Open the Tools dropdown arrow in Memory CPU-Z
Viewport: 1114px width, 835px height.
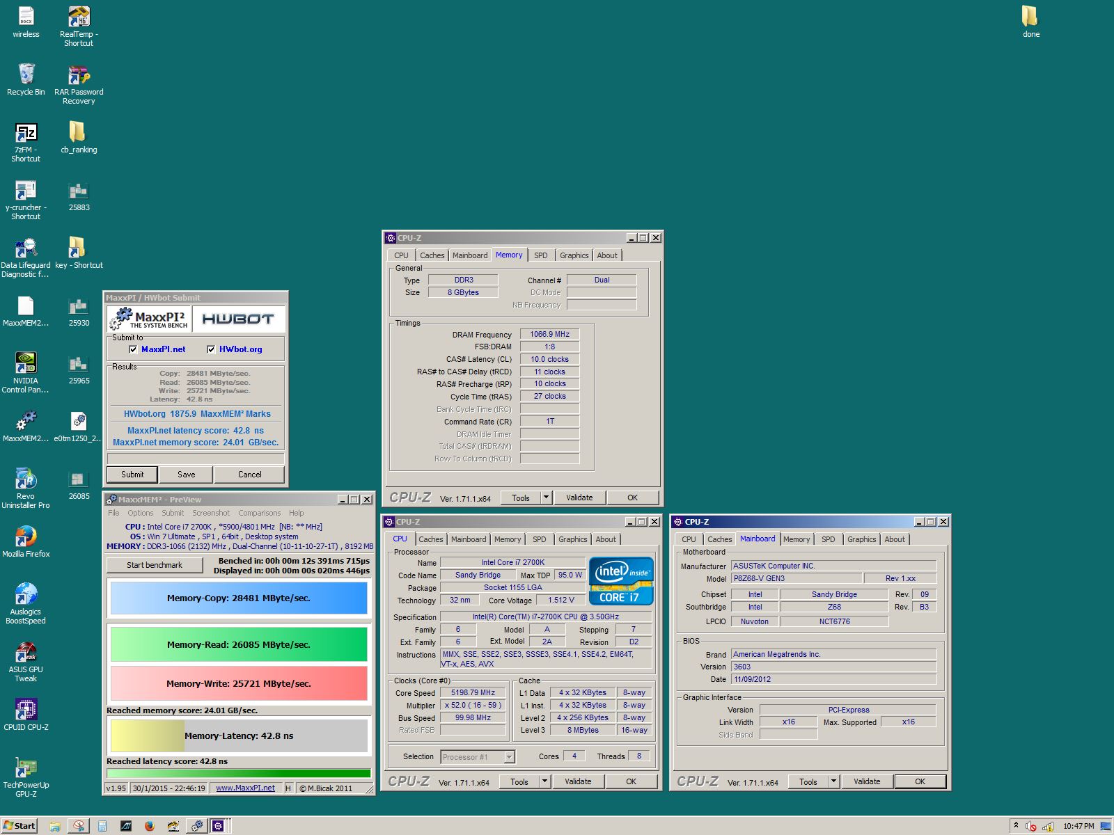547,498
